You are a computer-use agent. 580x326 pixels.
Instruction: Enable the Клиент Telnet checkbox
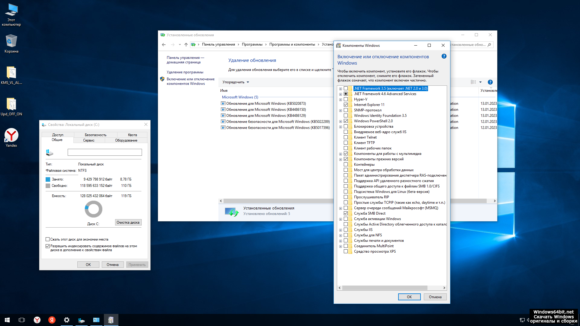tap(346, 137)
